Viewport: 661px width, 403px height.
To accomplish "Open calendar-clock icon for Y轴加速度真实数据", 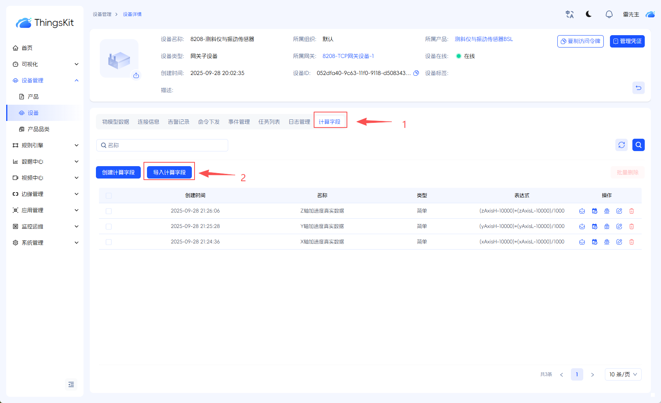I will [x=594, y=226].
